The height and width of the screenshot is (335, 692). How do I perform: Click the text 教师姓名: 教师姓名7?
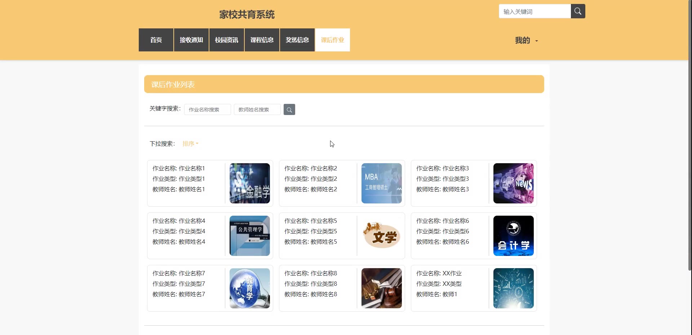tap(179, 294)
